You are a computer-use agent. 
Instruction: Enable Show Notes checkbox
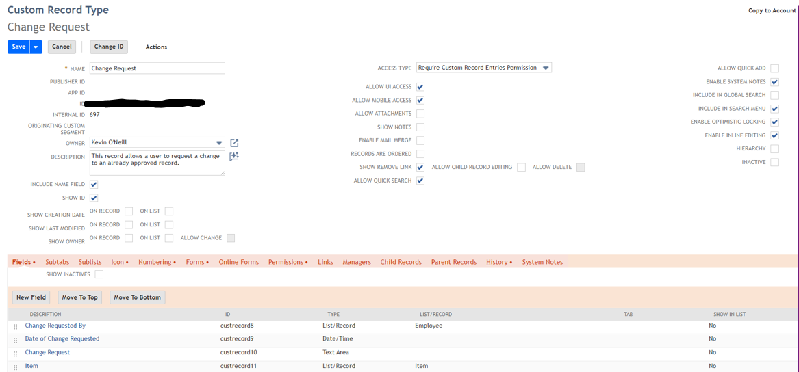(x=420, y=127)
